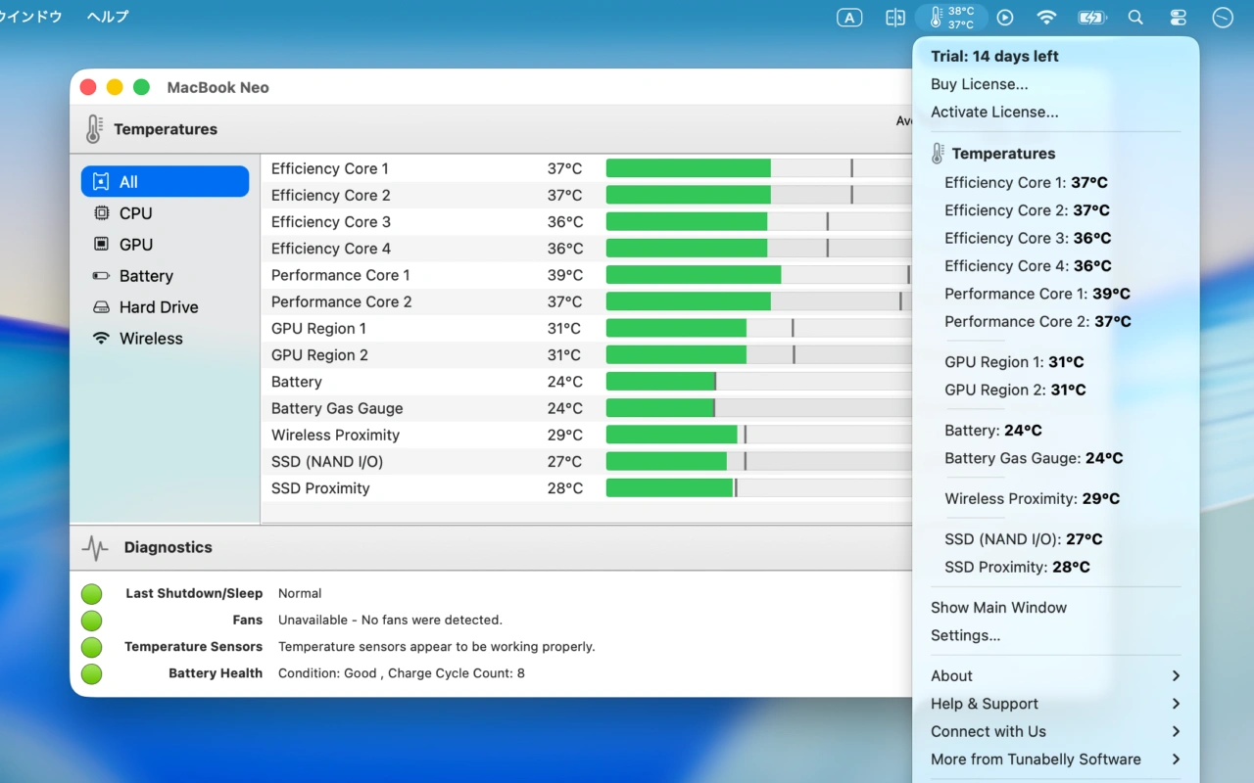
Task: Click the green Fans status indicator
Action: pyautogui.click(x=91, y=620)
